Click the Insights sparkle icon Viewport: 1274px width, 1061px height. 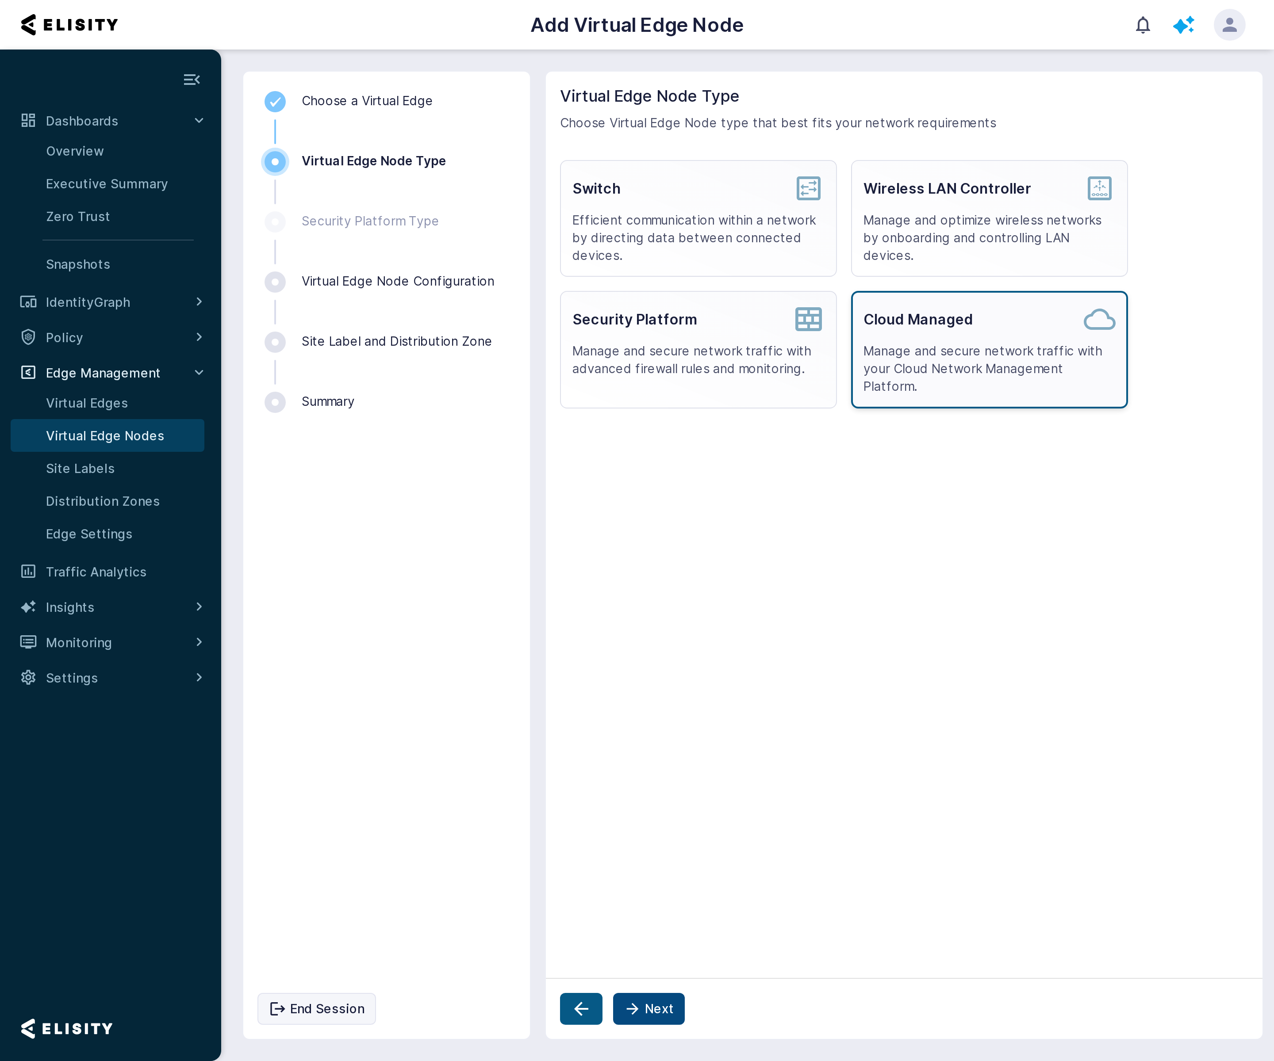[x=28, y=606]
